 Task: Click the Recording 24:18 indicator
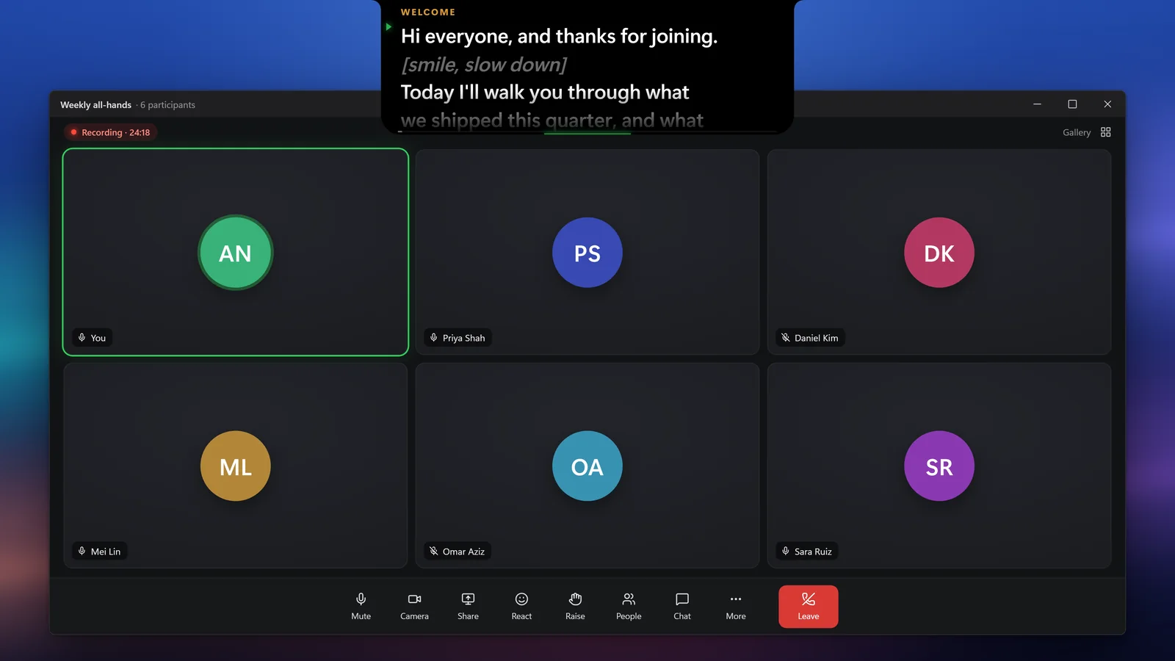tap(110, 132)
